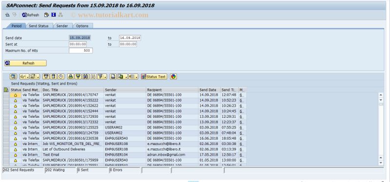Image resolution: width=390 pixels, height=182 pixels.
Task: Click the '6' link in the Test Email row
Action: coord(241,155)
